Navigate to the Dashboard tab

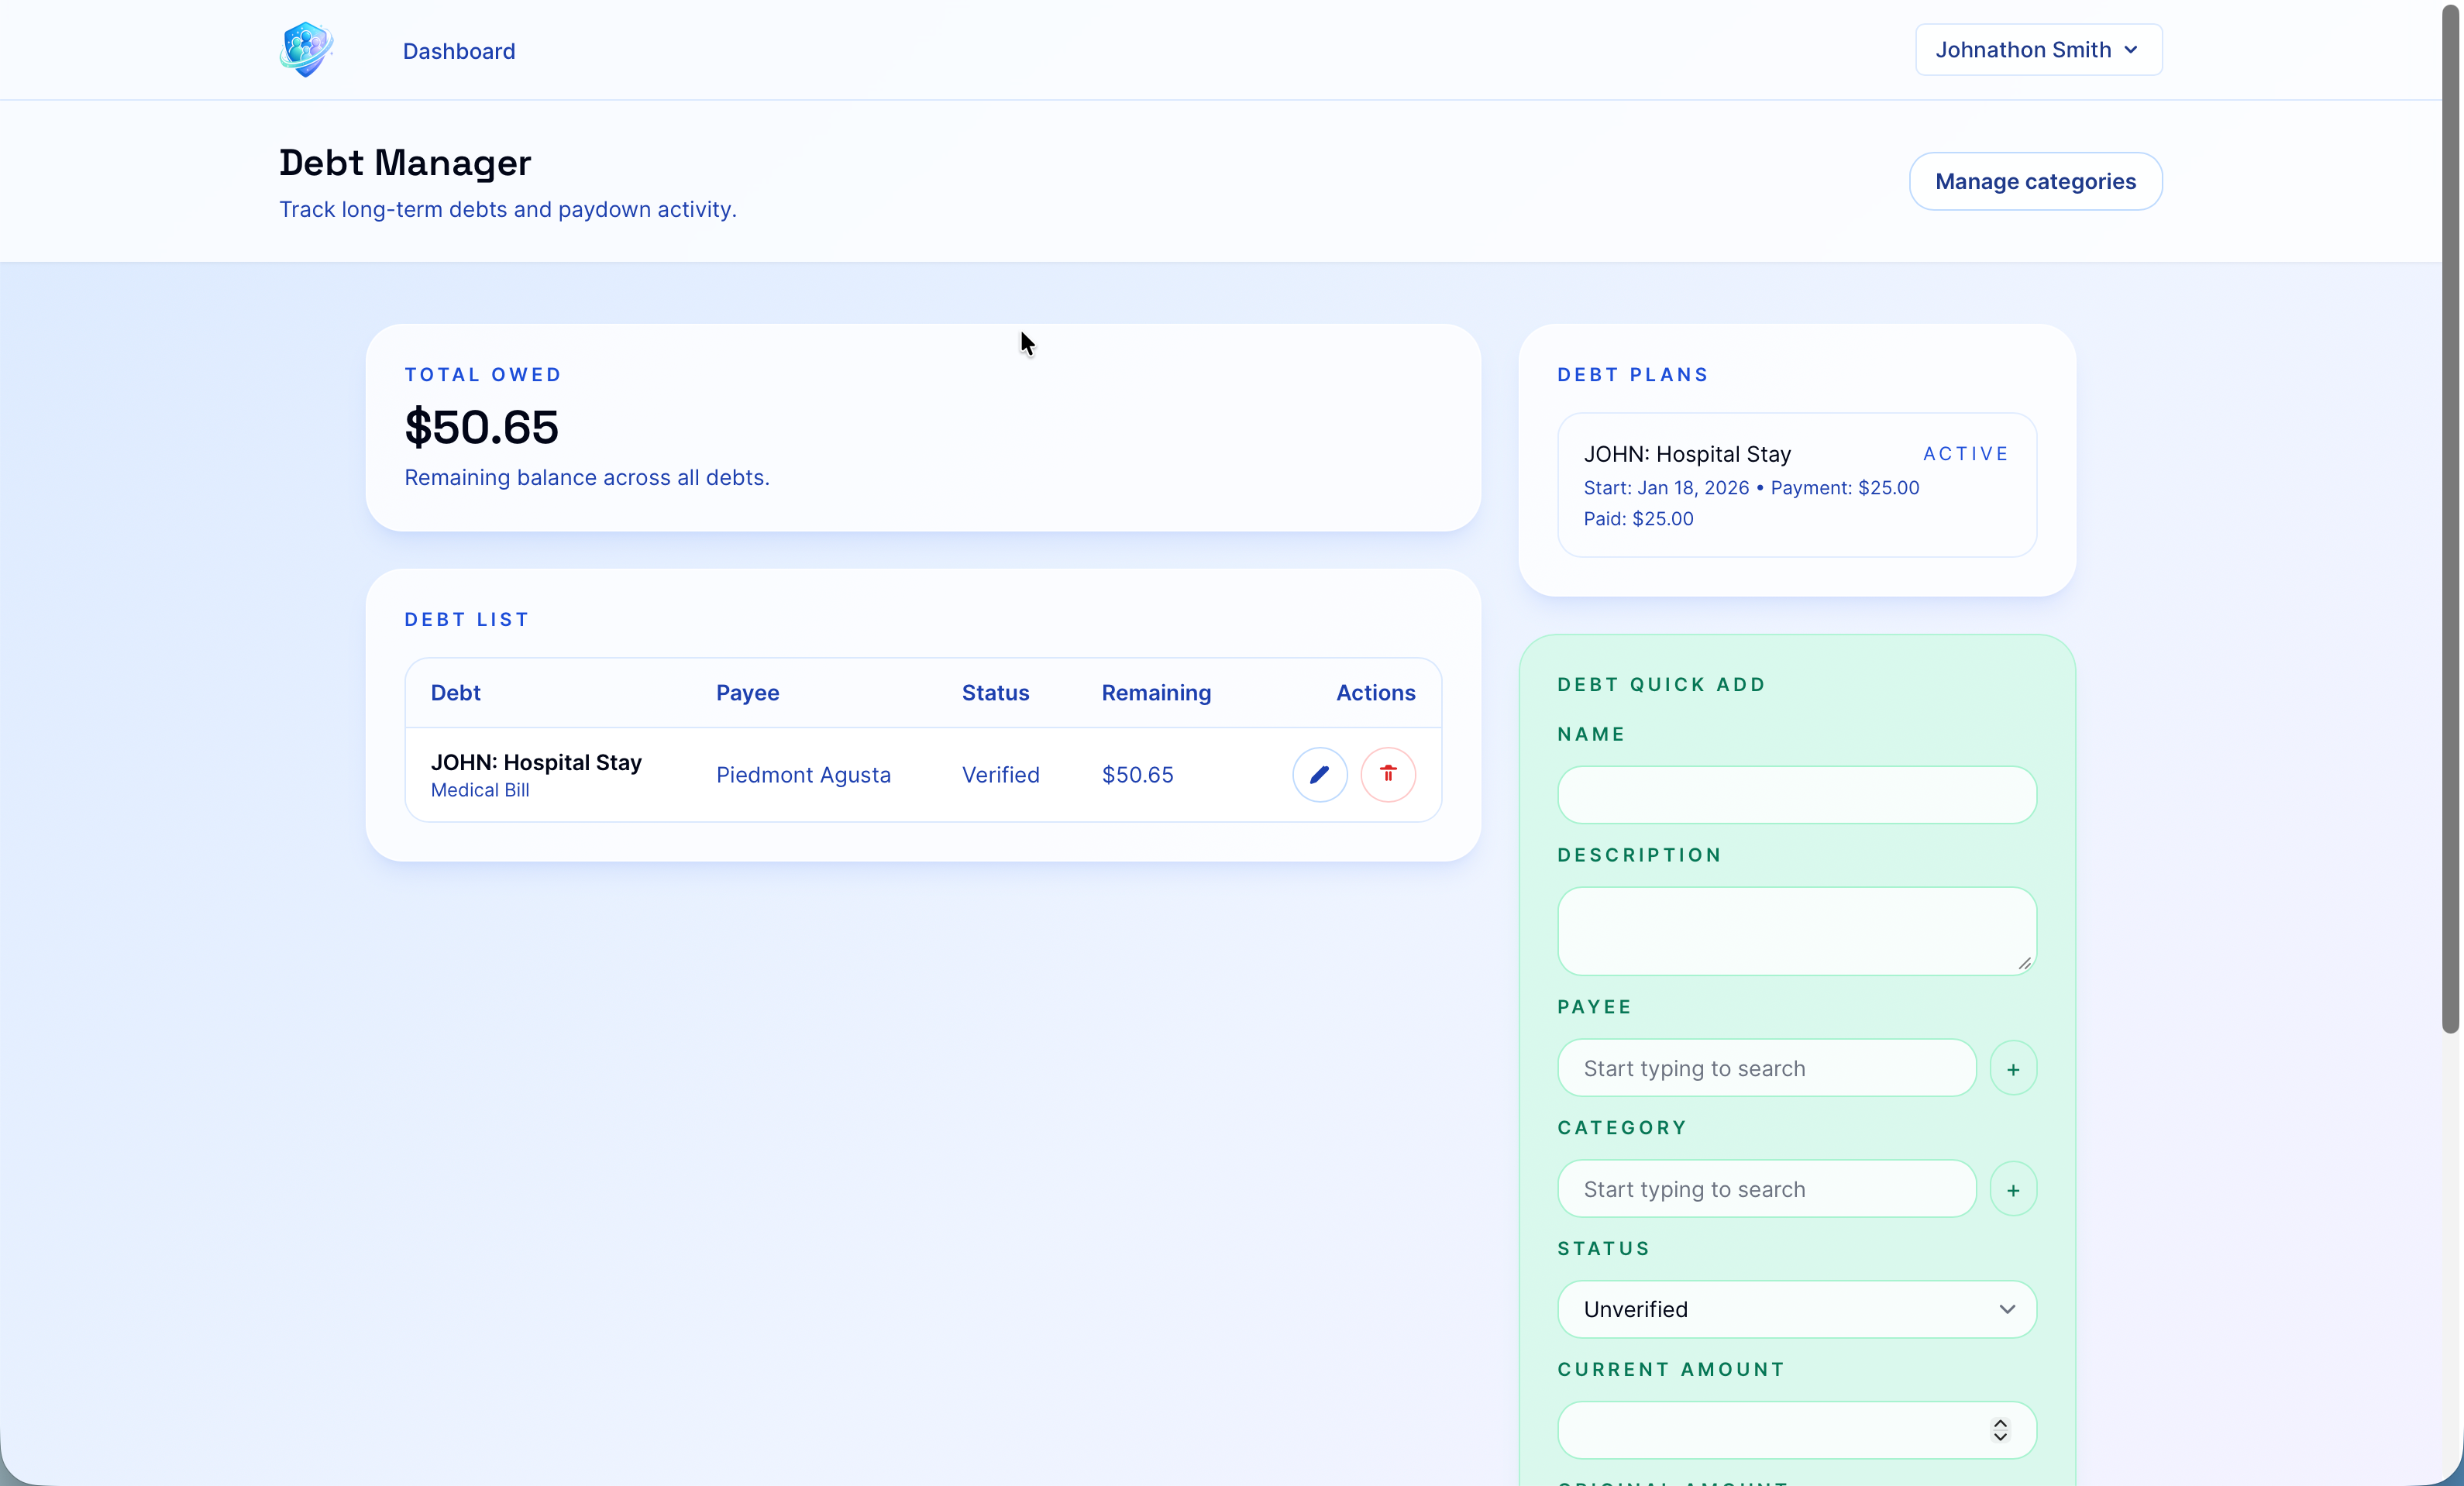tap(458, 51)
